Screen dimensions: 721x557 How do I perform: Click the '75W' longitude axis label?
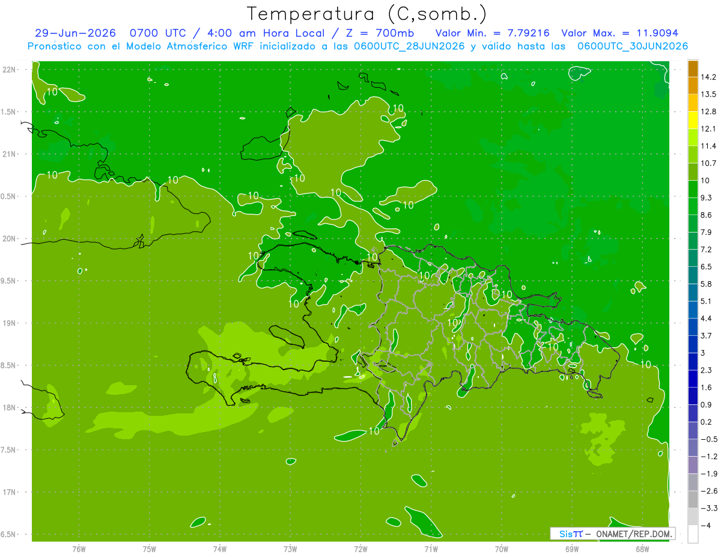[x=150, y=549]
